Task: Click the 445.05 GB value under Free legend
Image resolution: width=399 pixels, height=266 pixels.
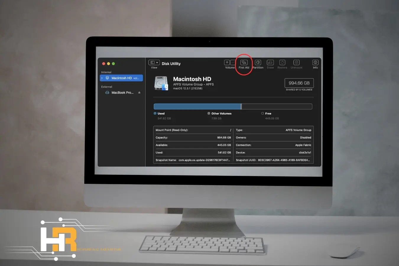Action: click(x=272, y=119)
